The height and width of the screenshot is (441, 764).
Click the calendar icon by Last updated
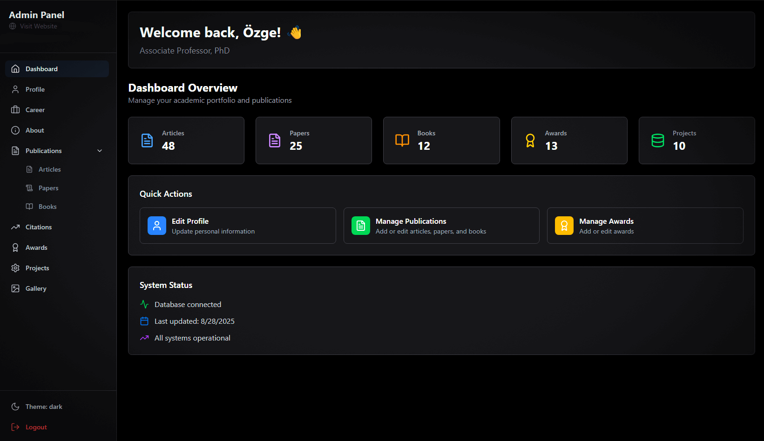pyautogui.click(x=144, y=321)
